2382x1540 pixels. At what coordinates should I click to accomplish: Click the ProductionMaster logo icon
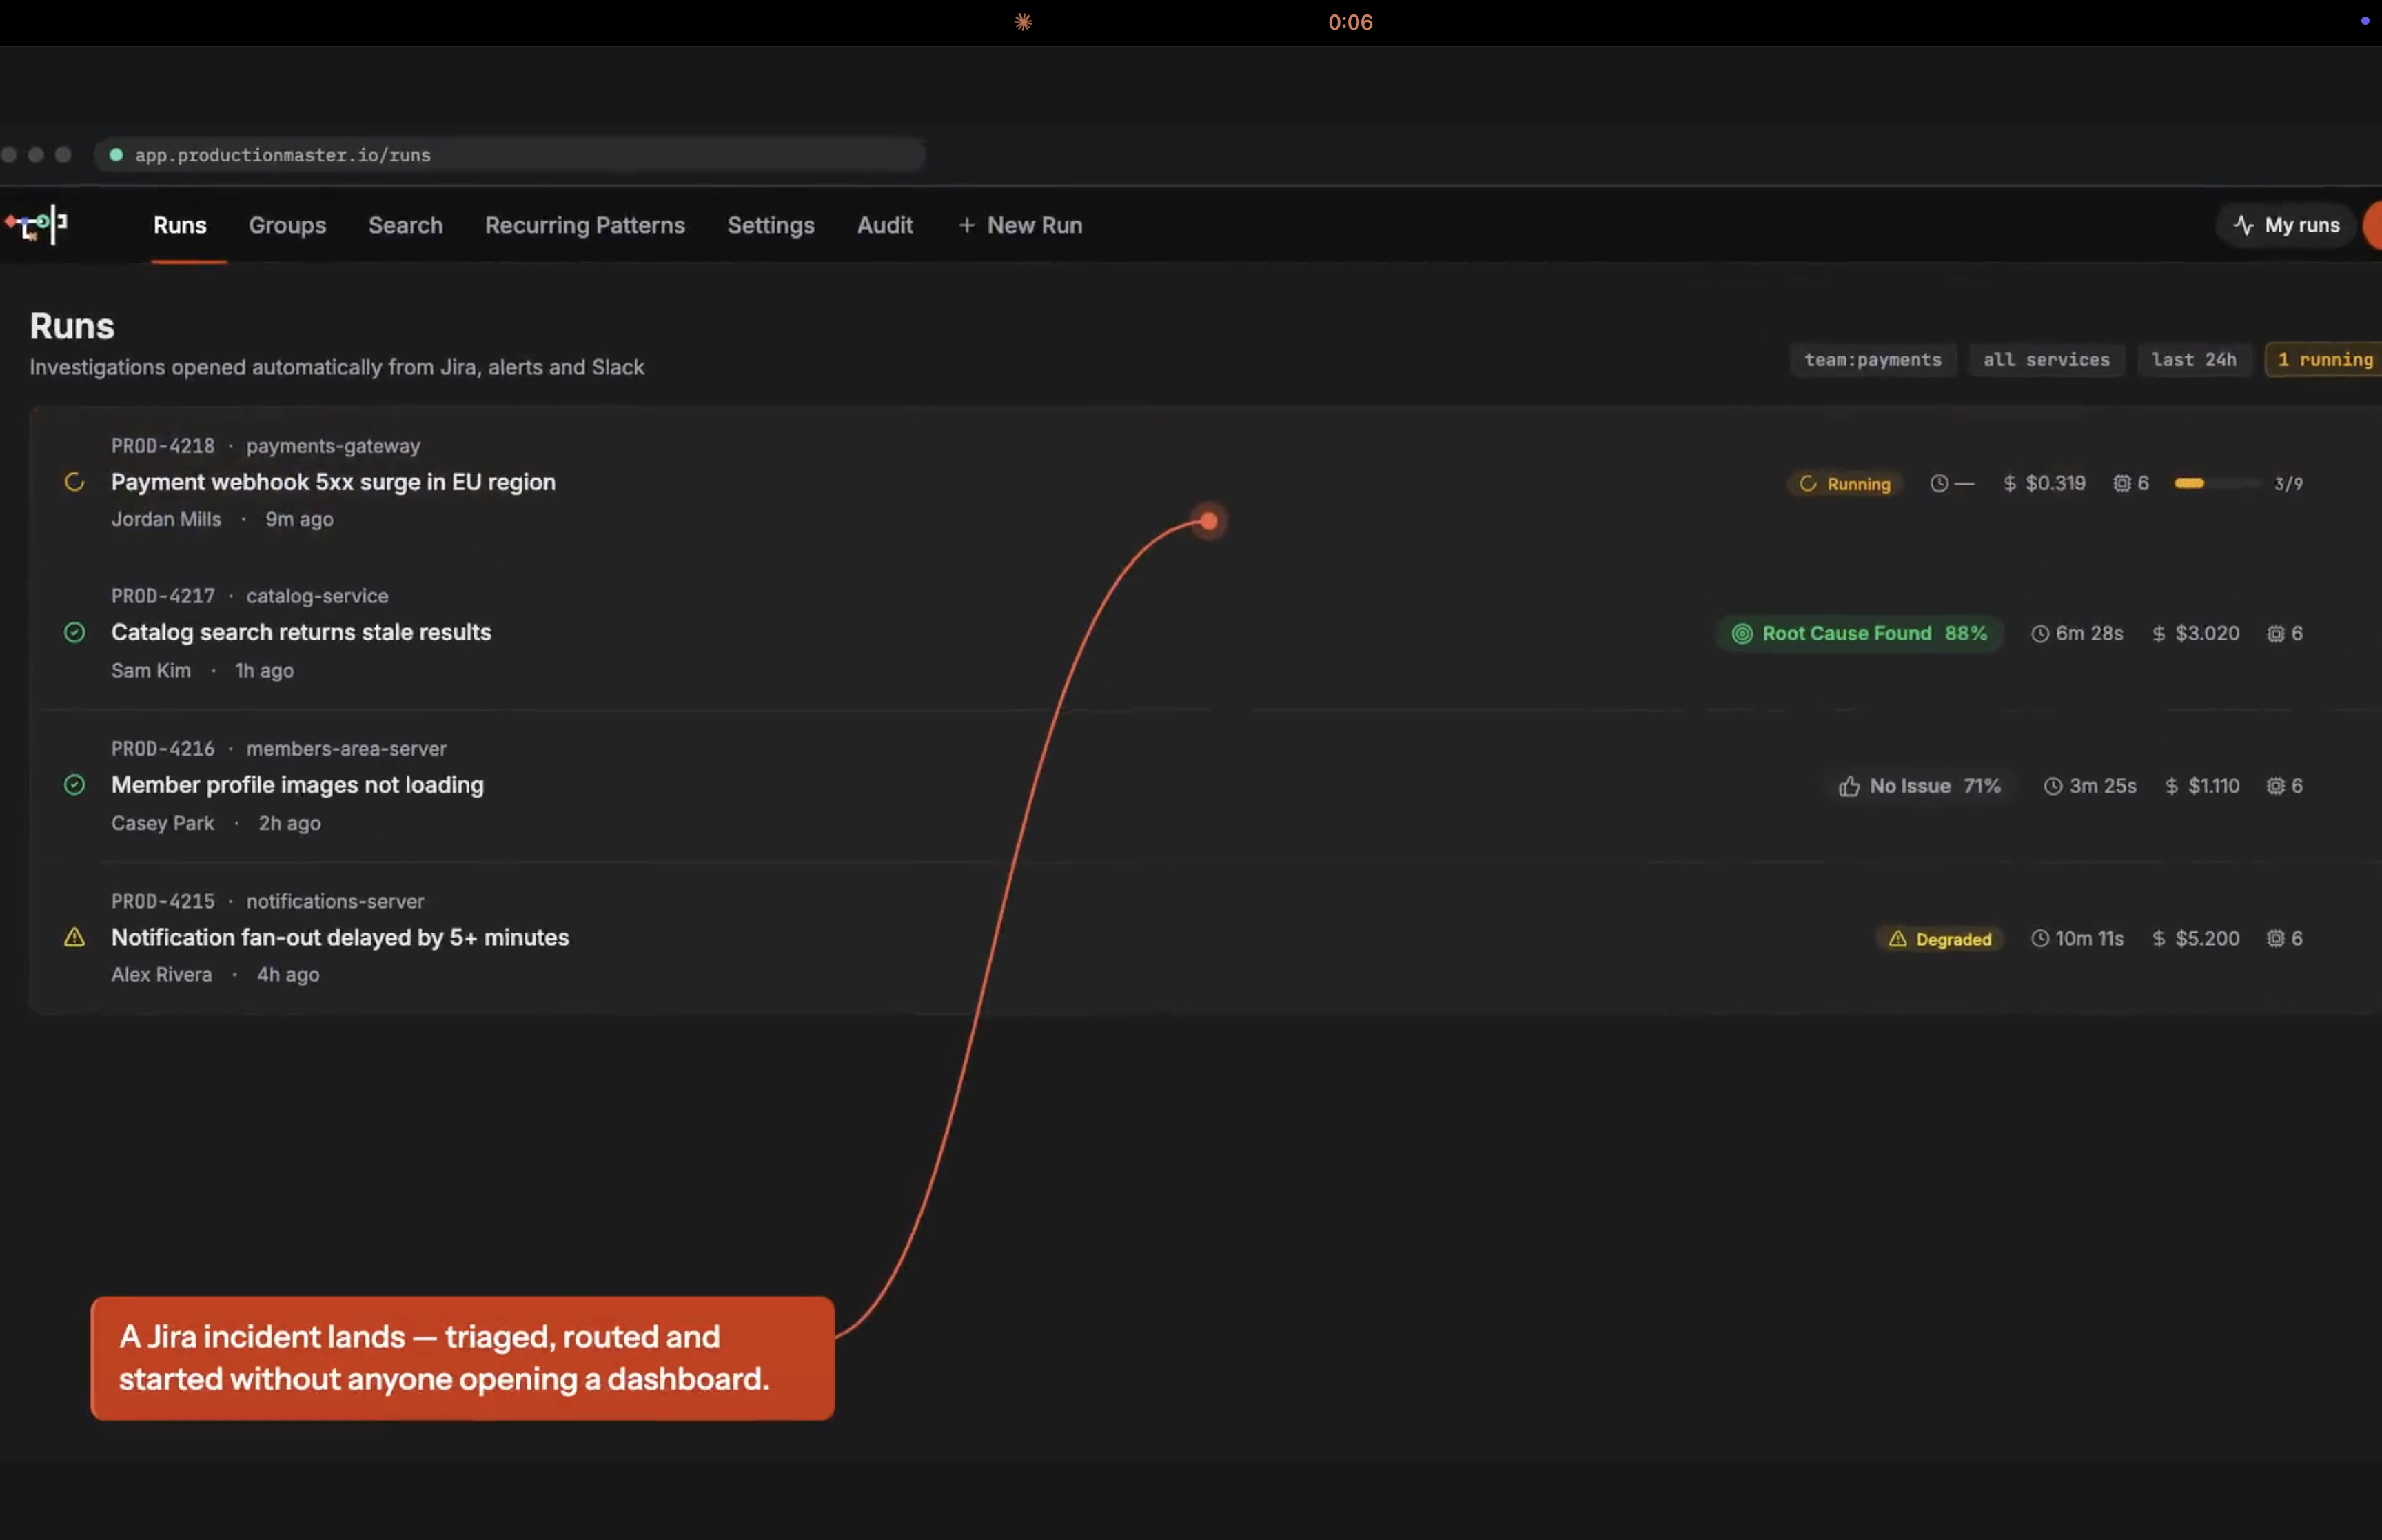pos(36,225)
